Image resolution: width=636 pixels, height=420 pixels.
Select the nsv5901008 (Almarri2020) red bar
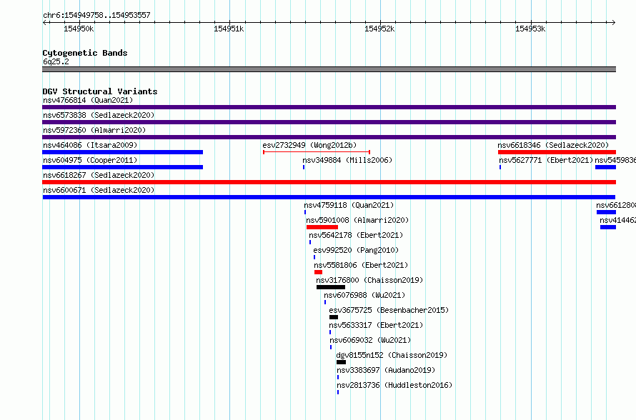[322, 227]
